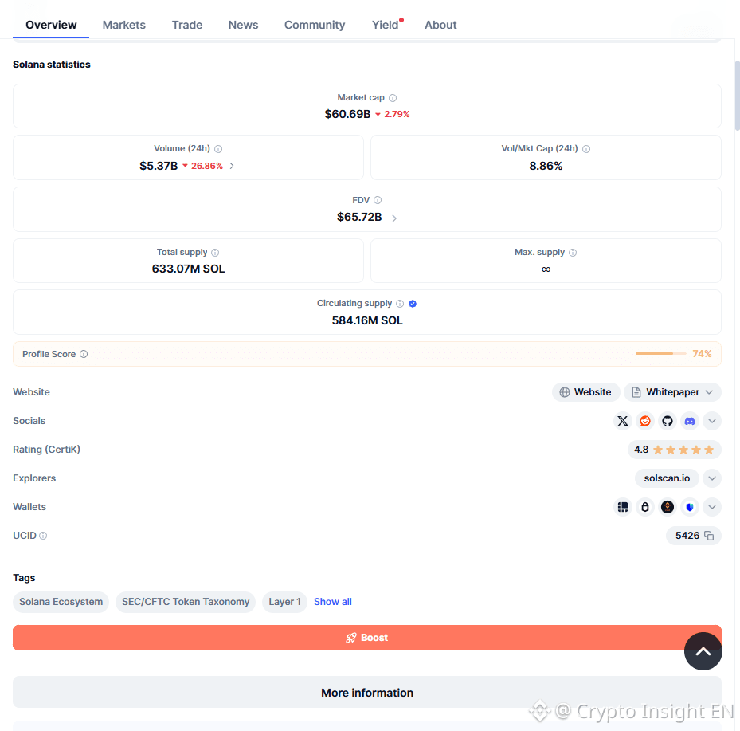Click the 584.16M SOL circulating supply value
740x731 pixels.
click(367, 320)
